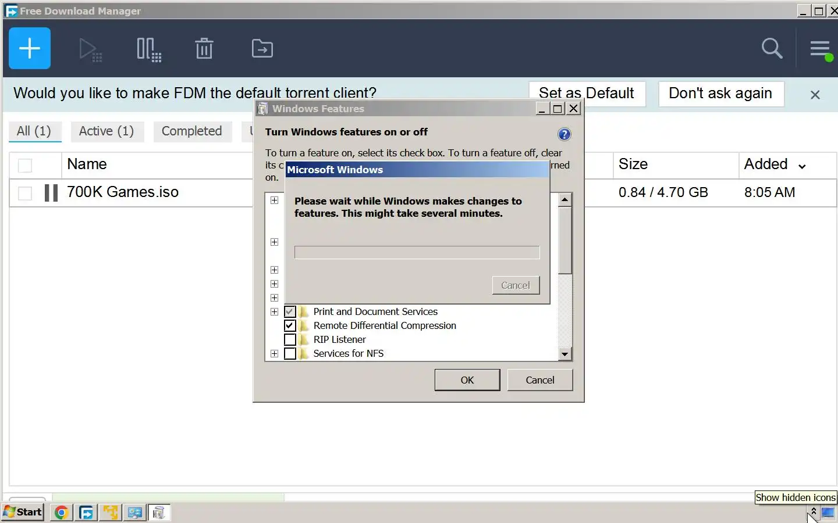Expand the Services for NFS node
The width and height of the screenshot is (838, 523).
(x=274, y=353)
